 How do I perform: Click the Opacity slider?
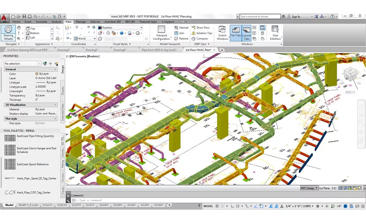(x=123, y=39)
